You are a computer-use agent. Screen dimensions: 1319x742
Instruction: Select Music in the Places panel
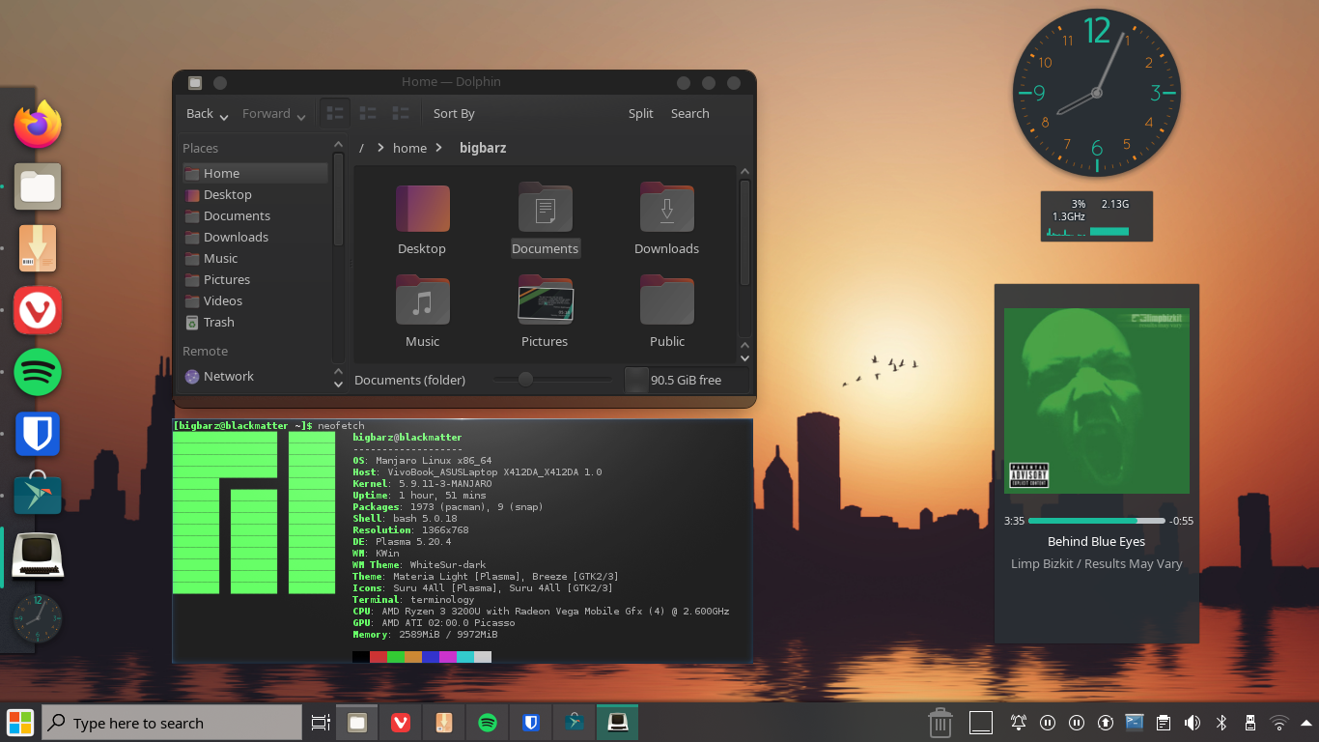click(255, 258)
